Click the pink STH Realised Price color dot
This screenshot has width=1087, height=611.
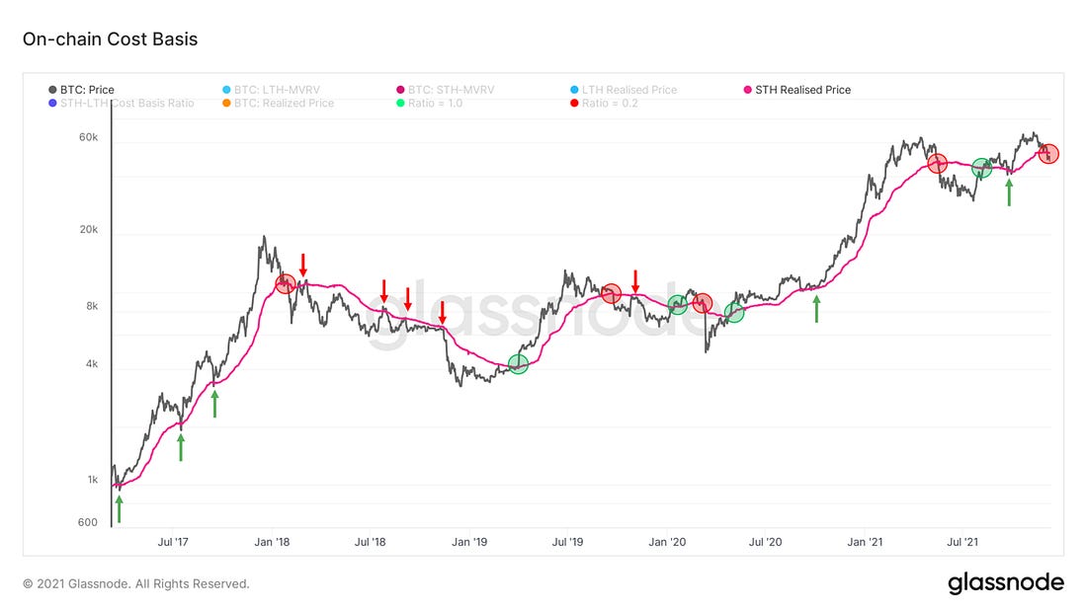747,90
